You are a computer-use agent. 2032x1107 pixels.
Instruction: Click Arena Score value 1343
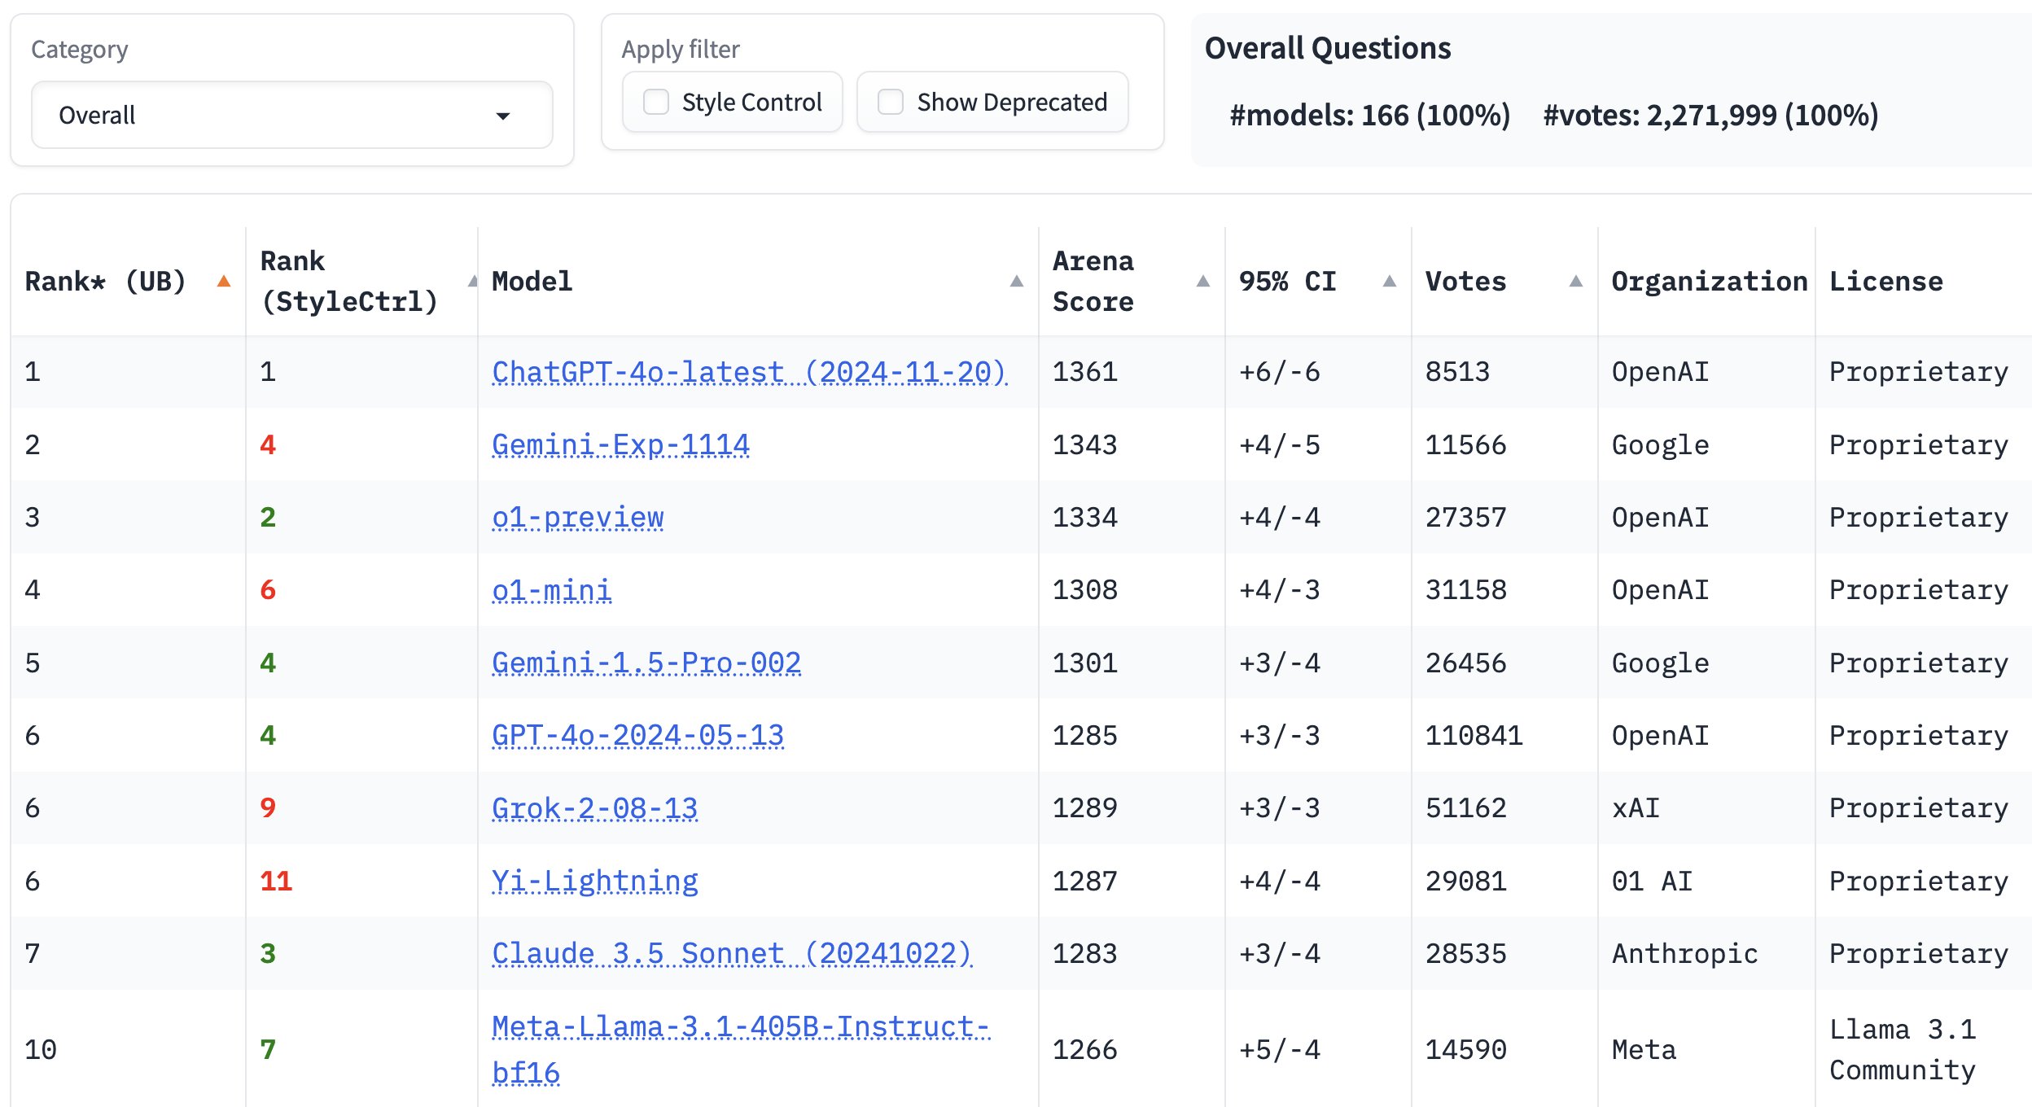pos(1084,445)
